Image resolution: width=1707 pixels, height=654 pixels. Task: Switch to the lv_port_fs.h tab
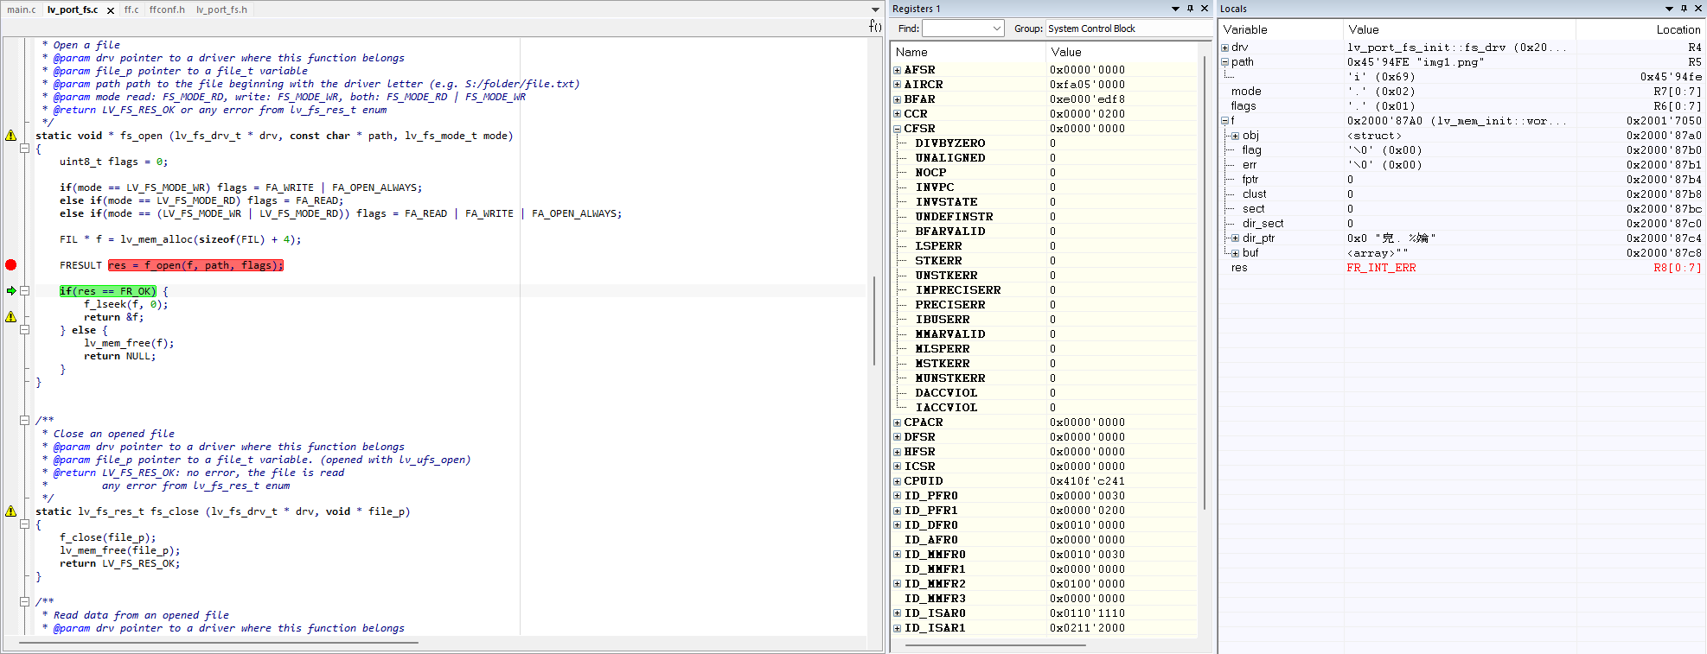(221, 10)
